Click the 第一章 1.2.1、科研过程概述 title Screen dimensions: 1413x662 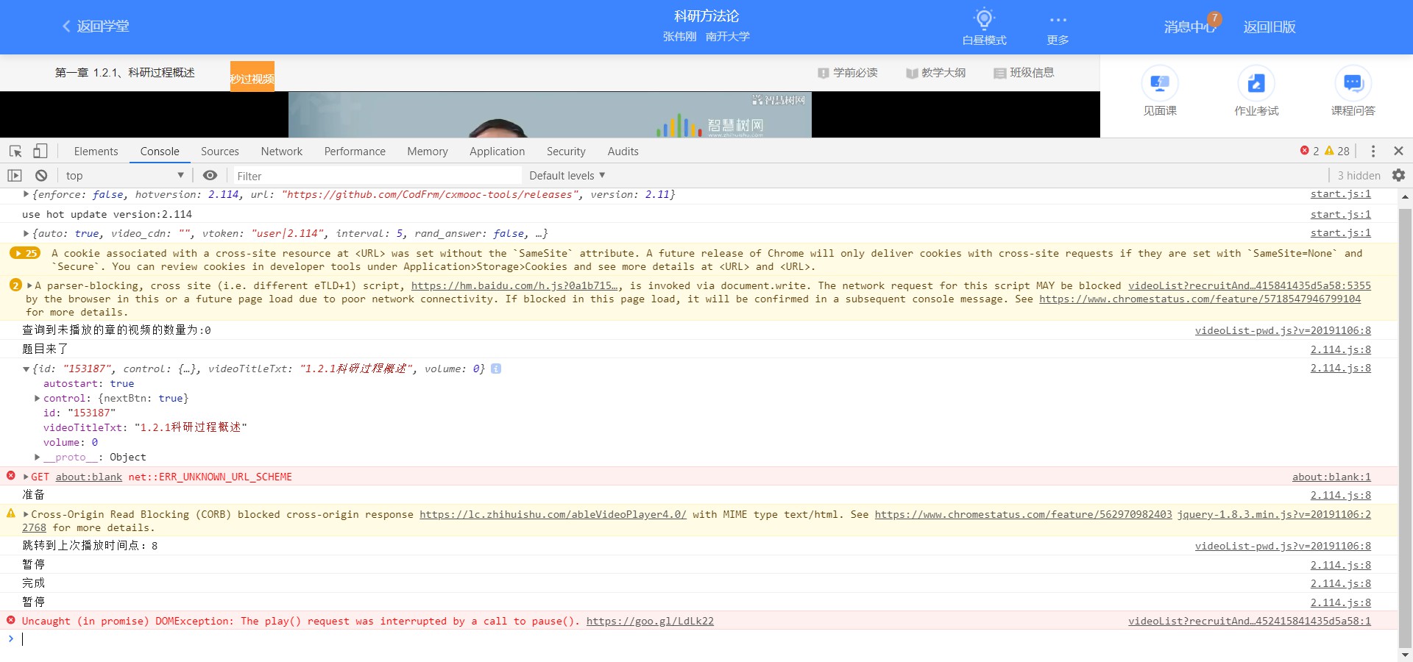point(124,72)
